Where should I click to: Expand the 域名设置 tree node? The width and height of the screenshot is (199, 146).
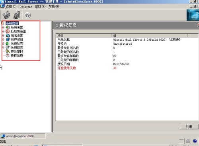click(x=3, y=36)
